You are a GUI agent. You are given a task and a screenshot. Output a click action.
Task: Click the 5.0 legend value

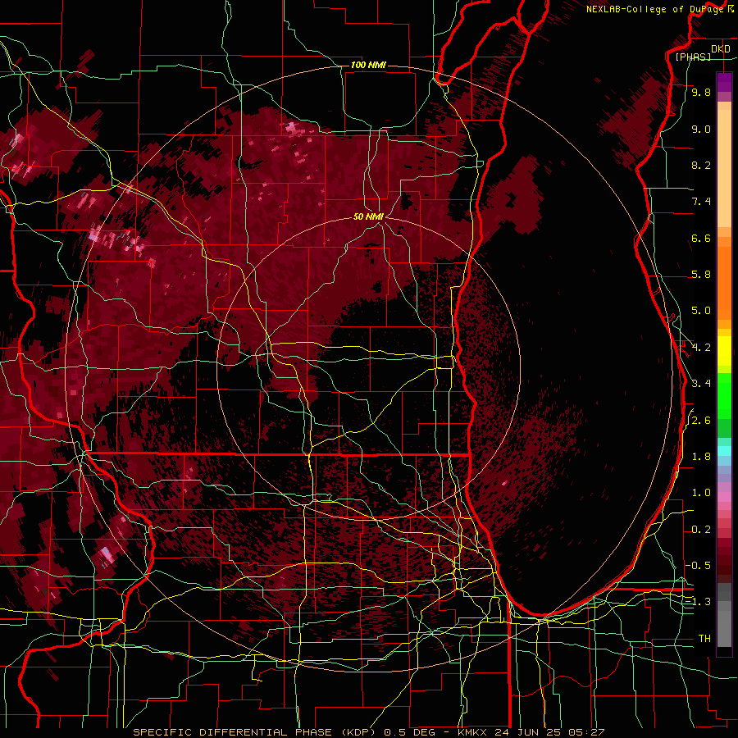pos(701,311)
